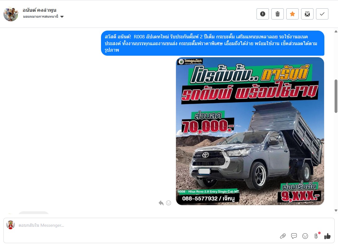Select the blue R008 greeting message
This screenshot has height=245, width=338.
point(213,43)
